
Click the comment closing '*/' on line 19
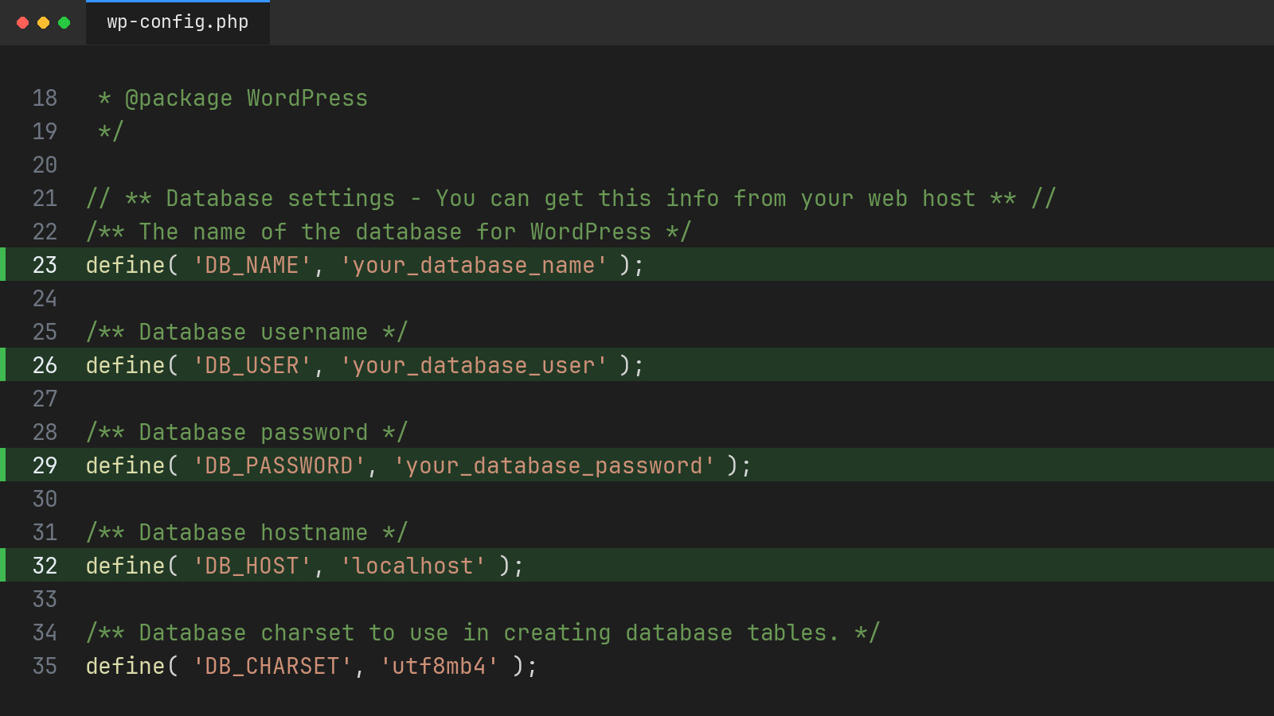111,131
